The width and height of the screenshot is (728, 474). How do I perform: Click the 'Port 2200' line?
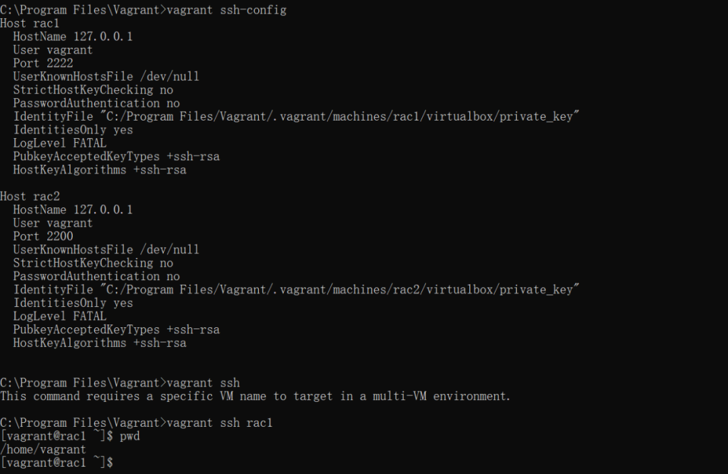43,236
